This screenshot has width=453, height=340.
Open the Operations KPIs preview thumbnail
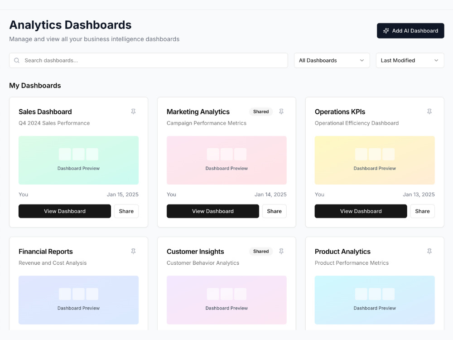point(375,160)
